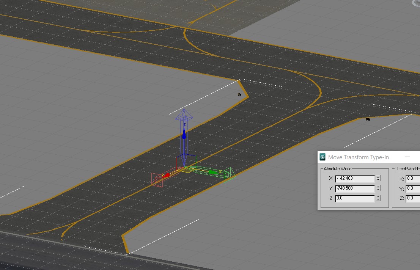Screen dimensions: 420x270
Task: Open the 3ds Max icon menu on Move Transform dialog
Action: [x=322, y=157]
